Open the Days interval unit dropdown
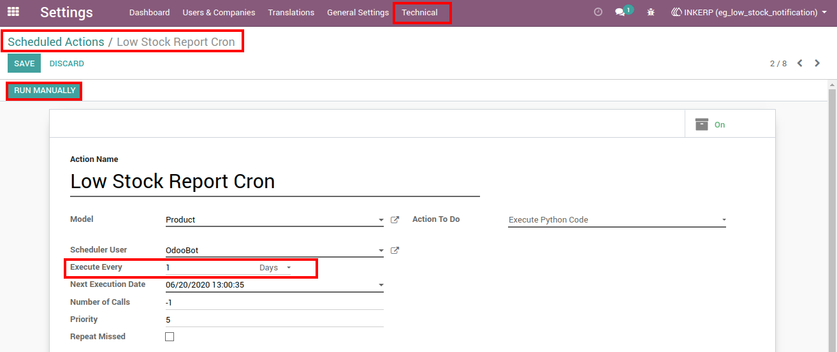This screenshot has height=352, width=837. (275, 268)
